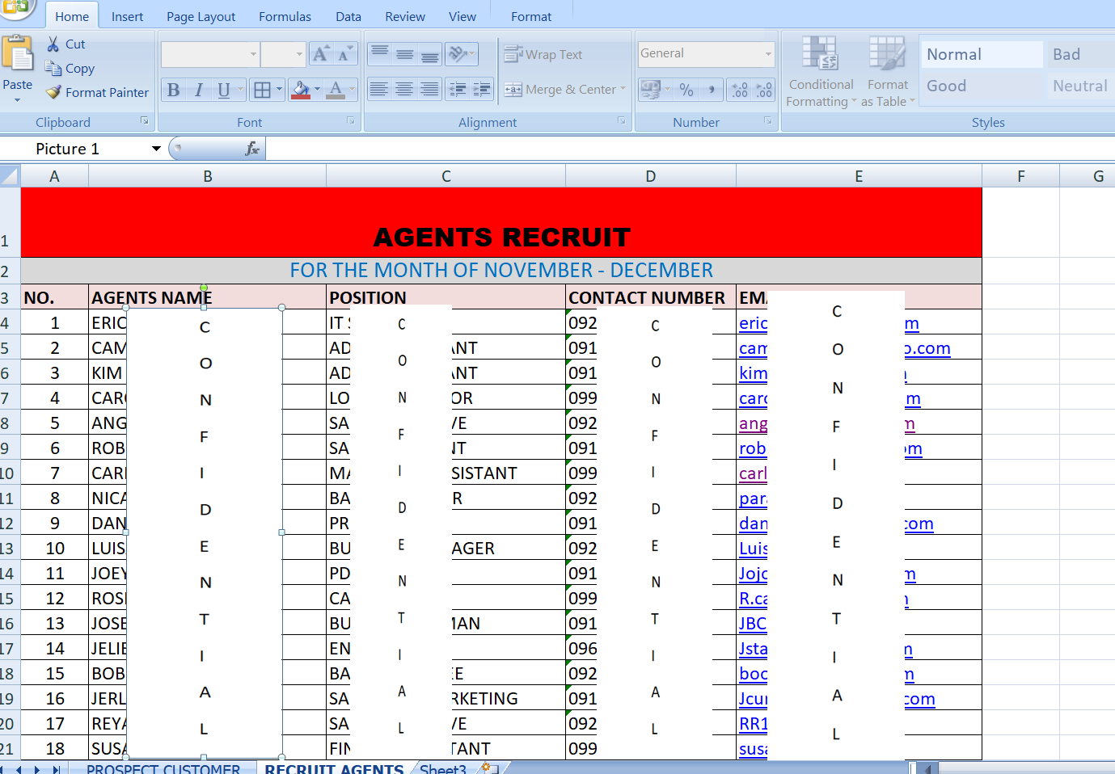Expand the fill color dropdown arrow

pos(317,90)
